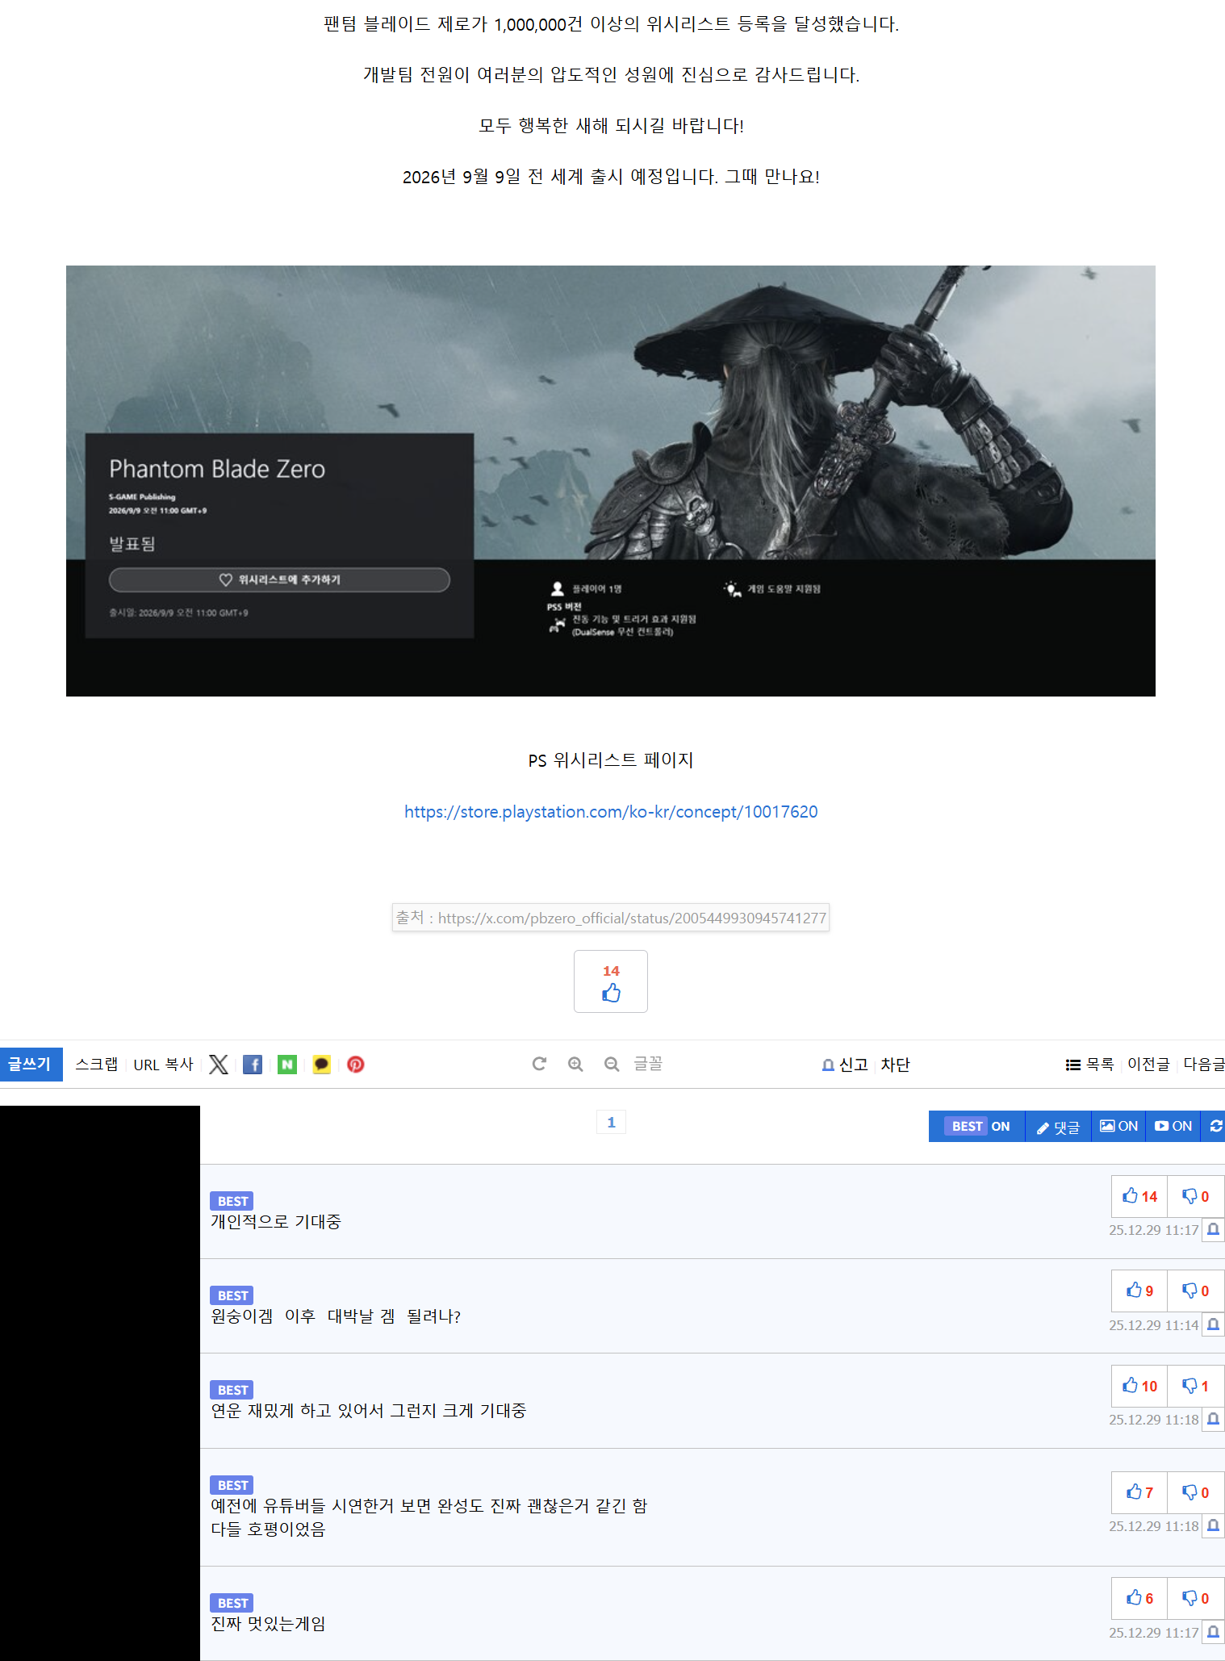Image resolution: width=1225 pixels, height=1661 pixels.
Task: Share via the KakaoTalk icon
Action: pos(321,1065)
